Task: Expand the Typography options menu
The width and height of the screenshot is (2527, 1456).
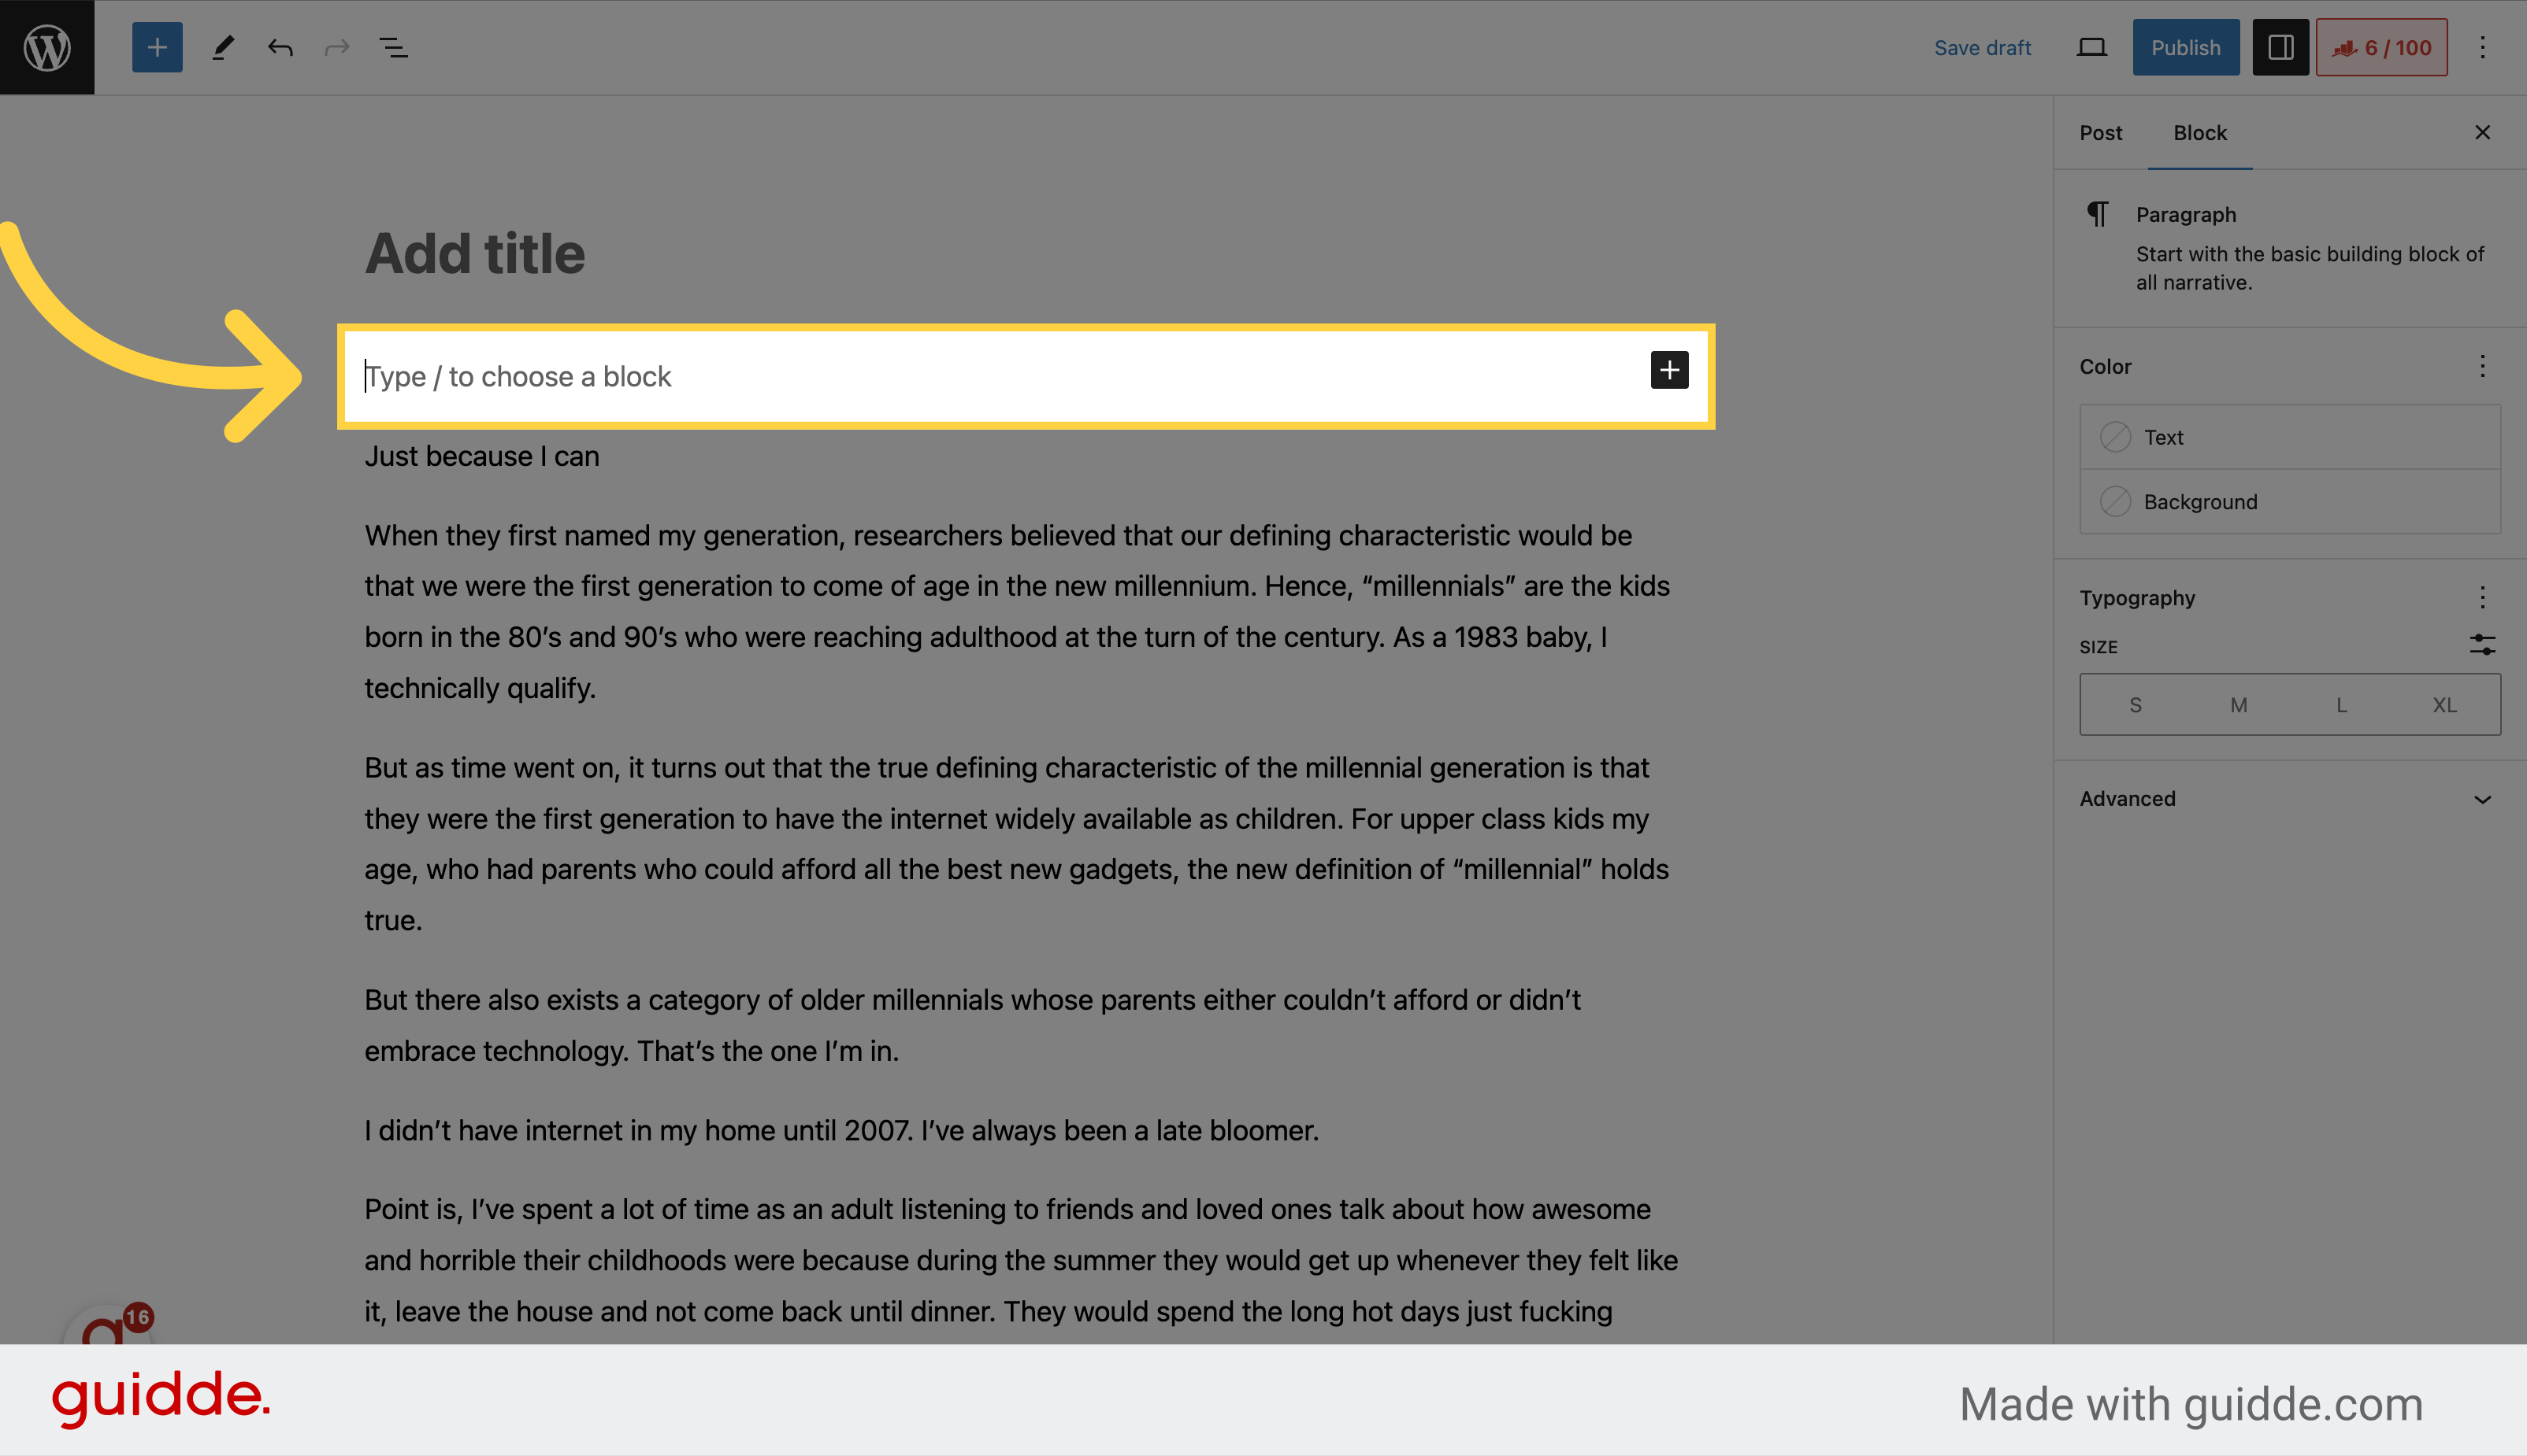Action: [x=2482, y=597]
